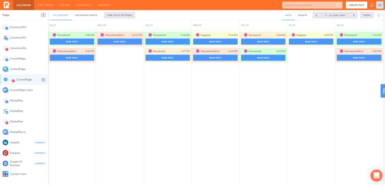Open the Services tab

tap(104, 5)
